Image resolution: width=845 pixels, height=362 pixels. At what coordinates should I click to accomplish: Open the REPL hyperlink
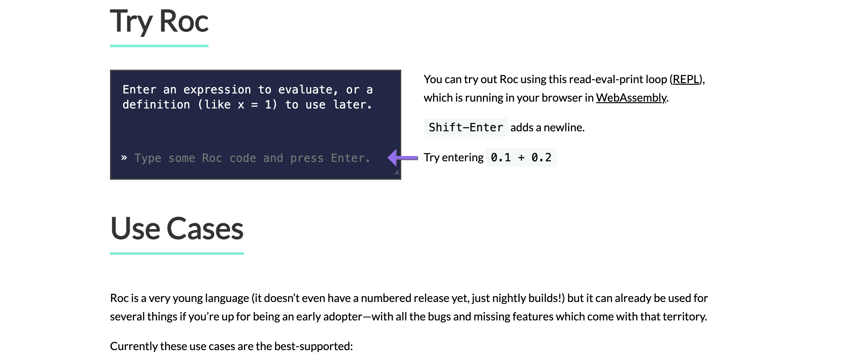coord(686,79)
